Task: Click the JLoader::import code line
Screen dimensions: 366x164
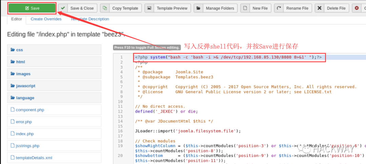Action: [188, 131]
